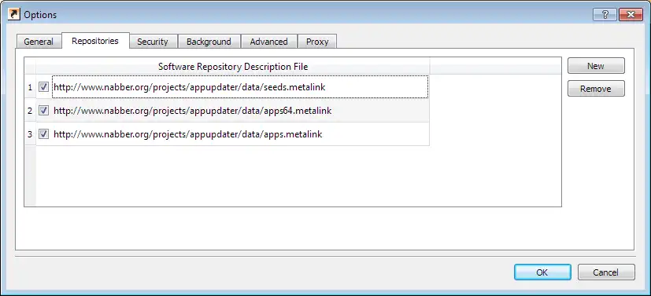Click the New repository button
The height and width of the screenshot is (296, 651).
pos(596,66)
